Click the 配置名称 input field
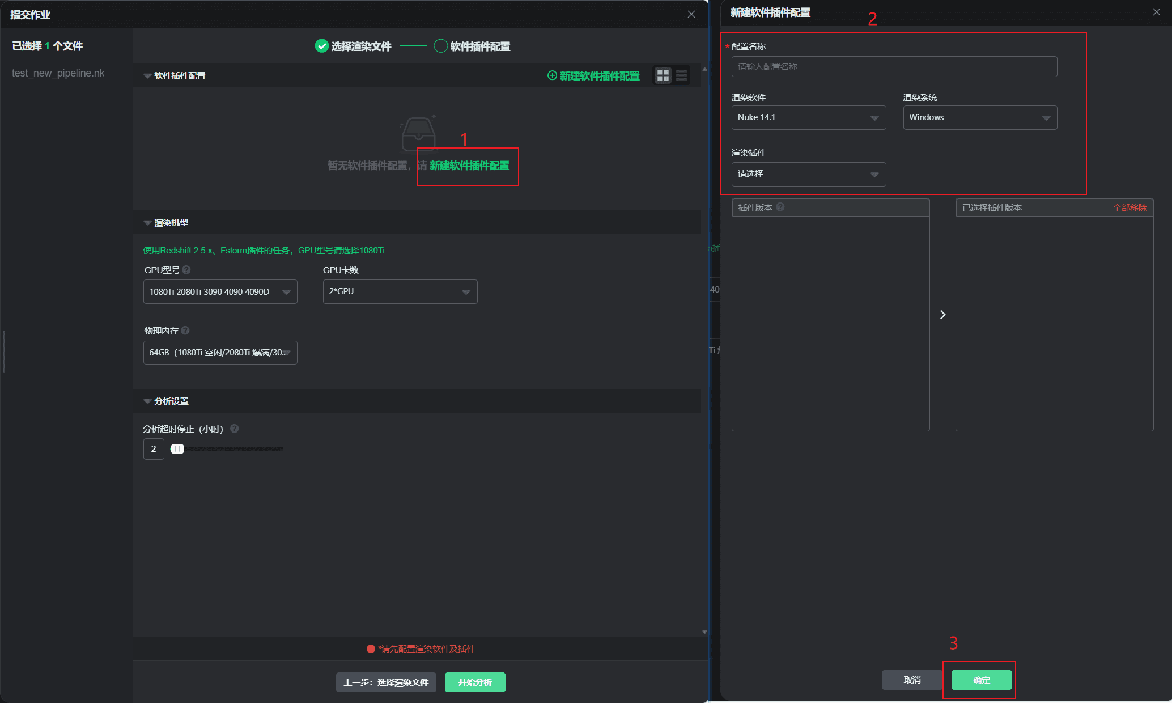This screenshot has height=703, width=1172. 894,66
